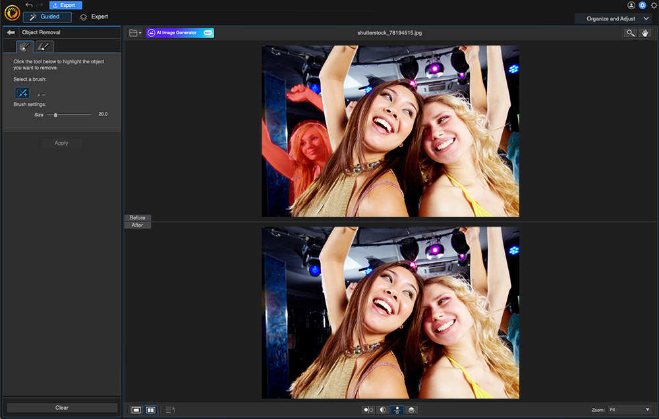Image resolution: width=659 pixels, height=419 pixels.
Task: Switch to the manual brush tab
Action: pos(43,46)
